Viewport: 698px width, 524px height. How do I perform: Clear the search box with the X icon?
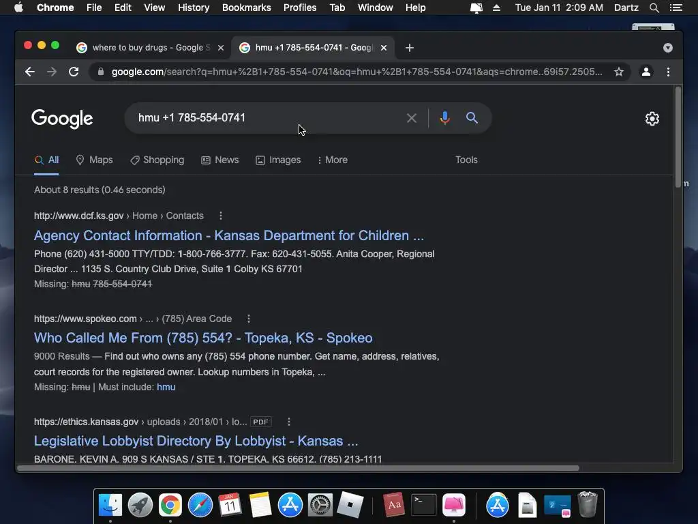(x=411, y=118)
